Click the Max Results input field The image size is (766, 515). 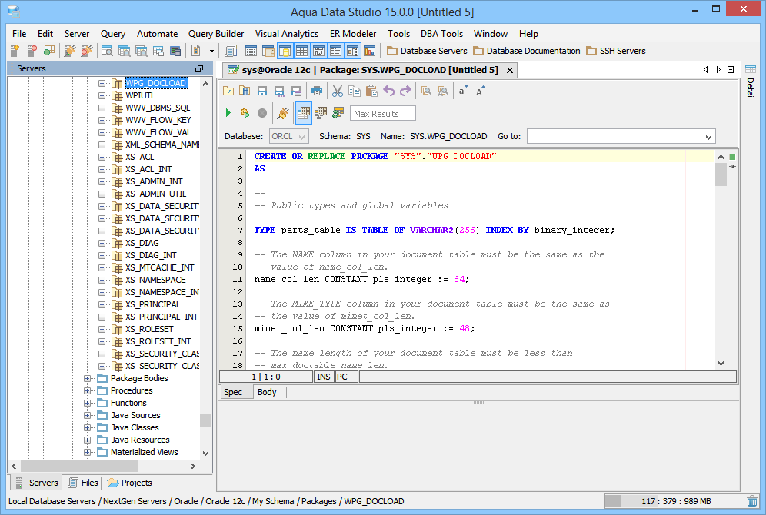(383, 114)
